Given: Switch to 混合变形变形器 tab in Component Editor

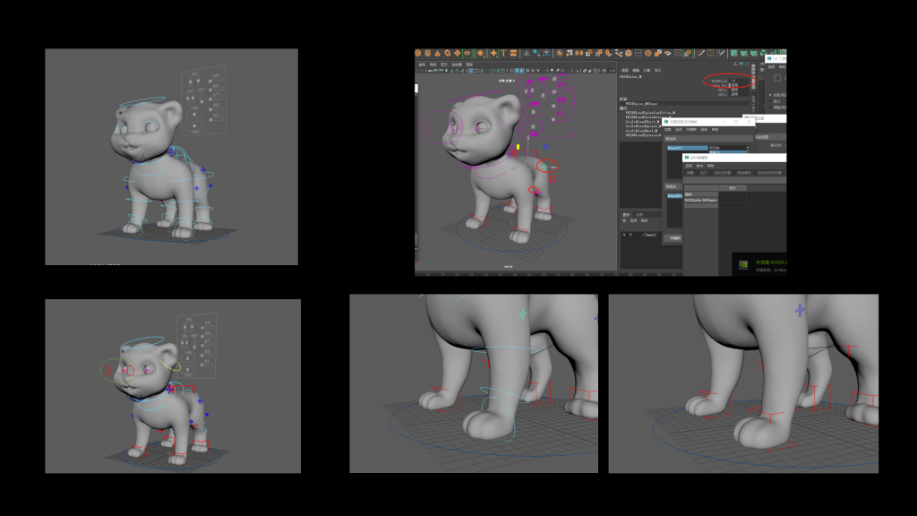Looking at the screenshot, I should (x=769, y=173).
